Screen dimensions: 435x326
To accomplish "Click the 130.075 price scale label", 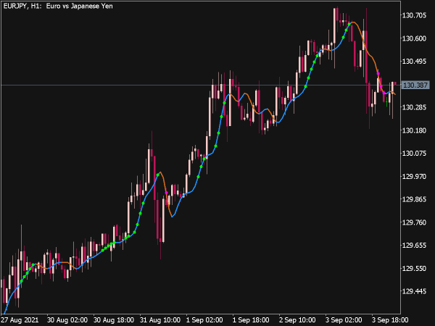I will click(x=414, y=154).
